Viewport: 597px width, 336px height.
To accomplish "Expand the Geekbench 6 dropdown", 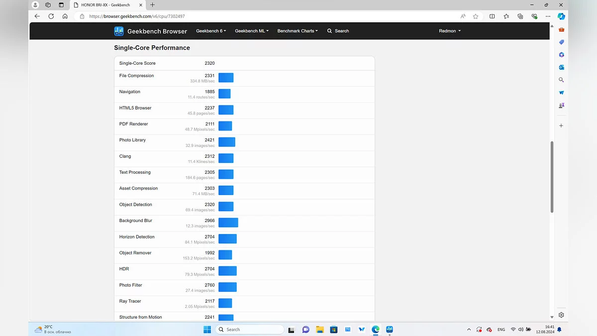I will (211, 31).
